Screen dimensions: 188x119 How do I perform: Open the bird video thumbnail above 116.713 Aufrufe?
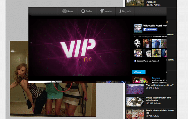[135, 3]
